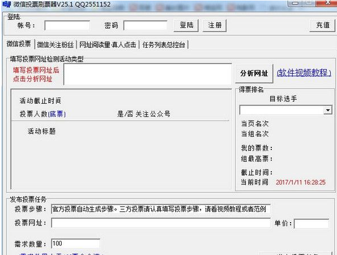Click the 帐号 account input field
337x255 pixels.
(x=67, y=25)
